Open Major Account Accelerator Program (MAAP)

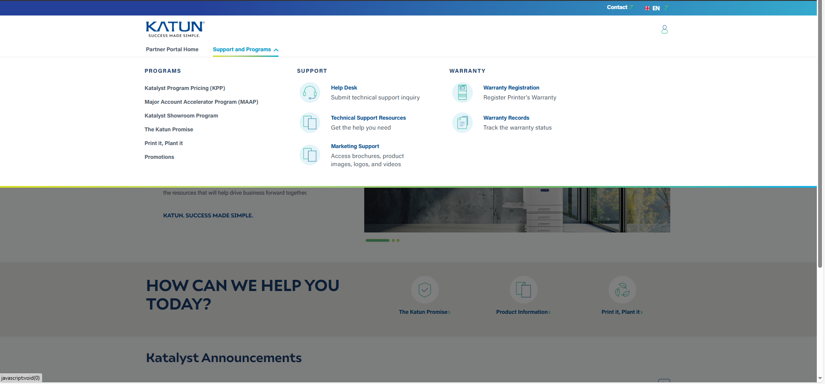(201, 102)
